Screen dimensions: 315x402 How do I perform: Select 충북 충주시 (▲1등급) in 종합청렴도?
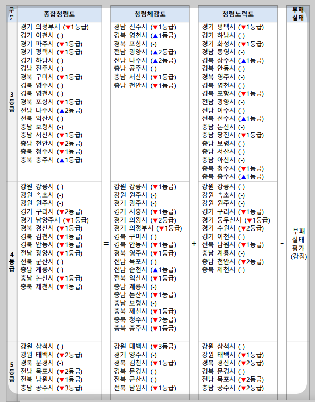point(52,160)
